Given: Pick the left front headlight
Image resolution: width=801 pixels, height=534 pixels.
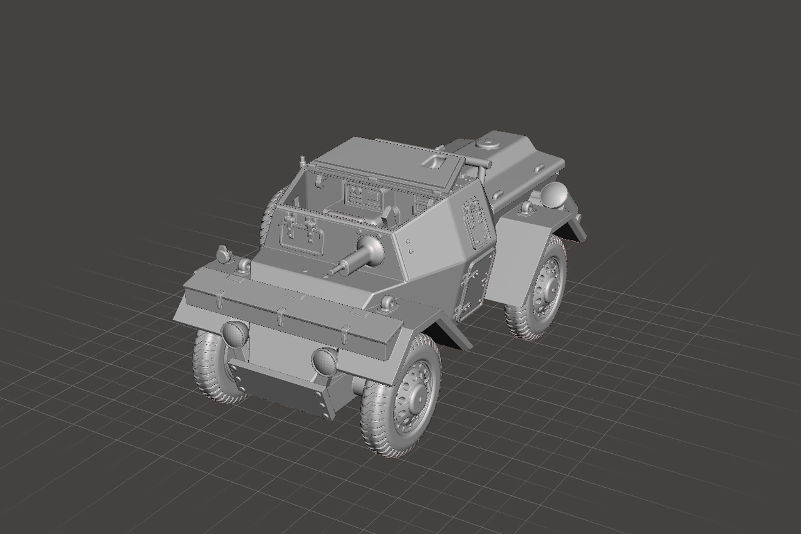Looking at the screenshot, I should (235, 334).
